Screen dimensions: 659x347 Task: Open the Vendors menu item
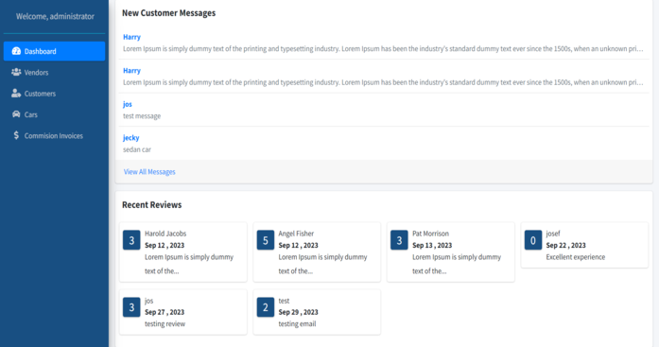click(x=54, y=72)
